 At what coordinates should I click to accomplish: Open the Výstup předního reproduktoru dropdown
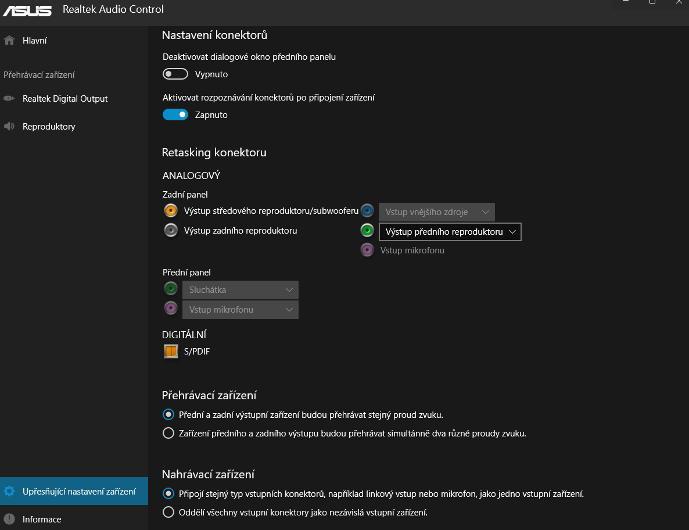(x=450, y=232)
